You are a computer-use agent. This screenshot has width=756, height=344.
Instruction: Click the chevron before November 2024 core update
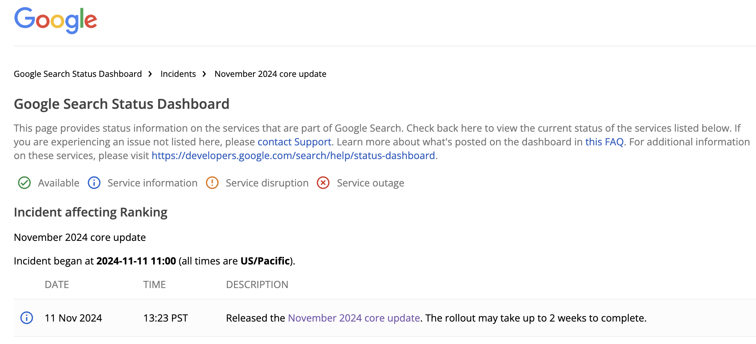pos(204,74)
